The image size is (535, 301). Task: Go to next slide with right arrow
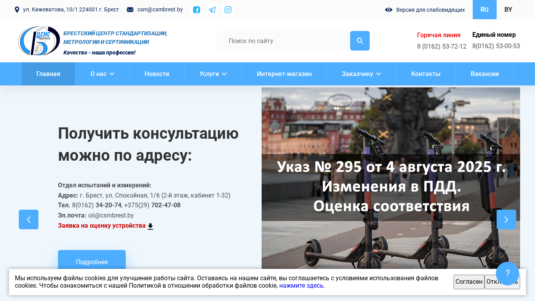506,219
